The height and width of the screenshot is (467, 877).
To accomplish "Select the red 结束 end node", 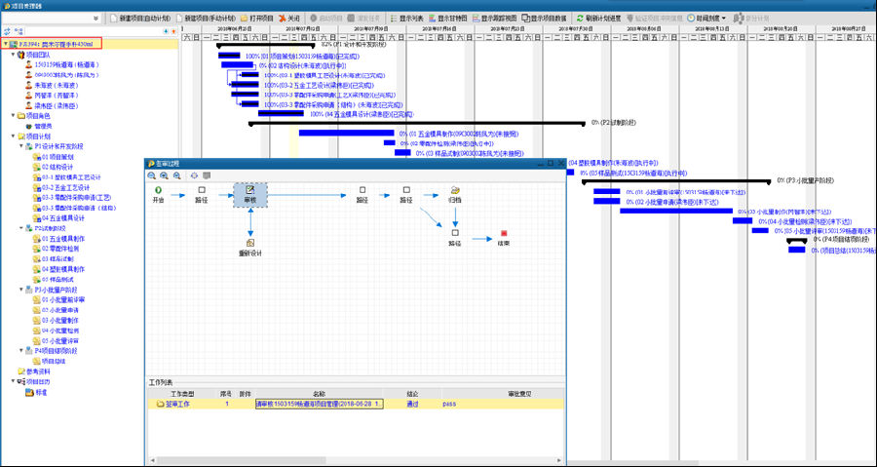I will click(x=503, y=234).
